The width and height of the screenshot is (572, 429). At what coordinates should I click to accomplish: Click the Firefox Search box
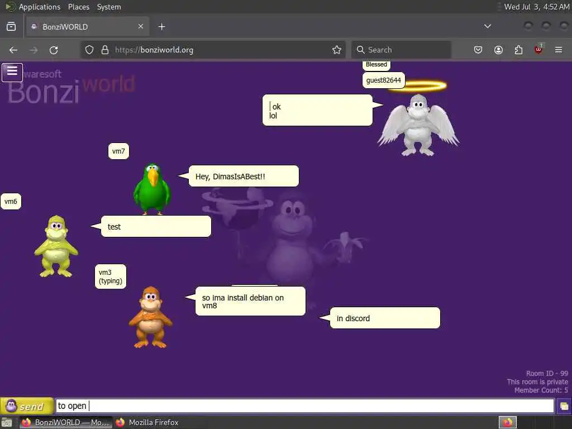click(x=401, y=50)
